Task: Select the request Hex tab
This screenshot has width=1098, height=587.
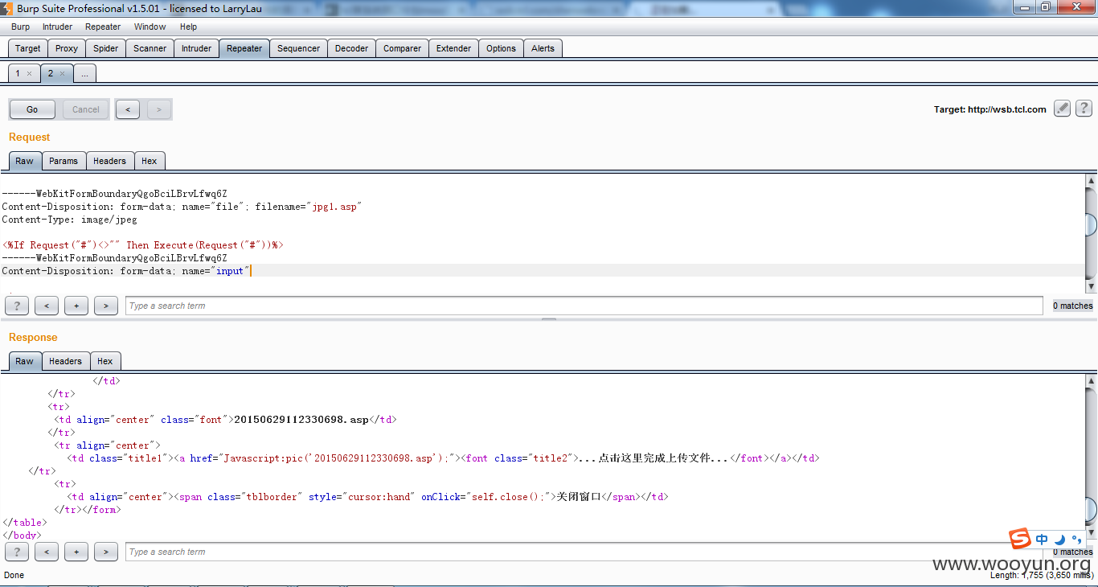Action: coord(150,161)
